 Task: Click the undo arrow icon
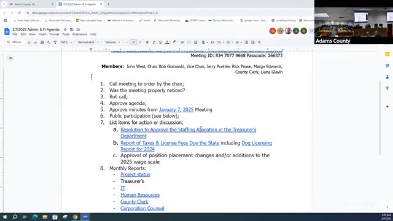29,42
